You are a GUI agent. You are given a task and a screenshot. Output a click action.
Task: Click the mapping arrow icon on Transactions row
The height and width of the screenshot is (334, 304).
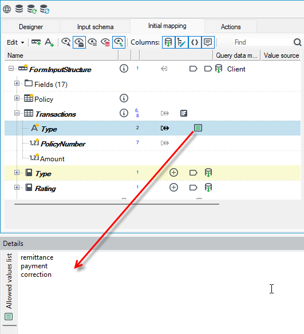tap(165, 113)
